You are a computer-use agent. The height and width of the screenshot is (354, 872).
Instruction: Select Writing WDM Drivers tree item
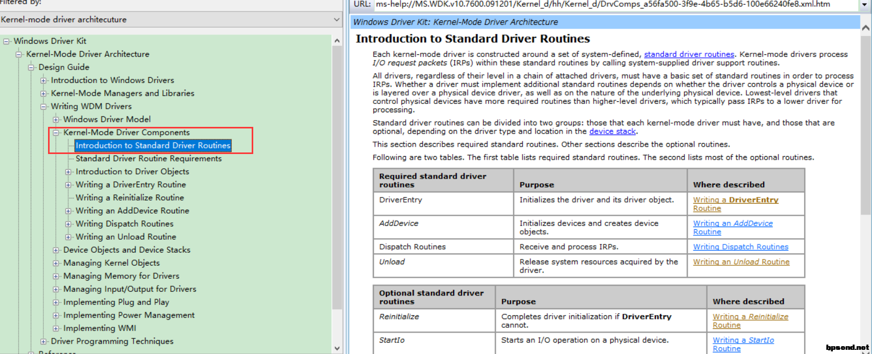click(x=91, y=106)
